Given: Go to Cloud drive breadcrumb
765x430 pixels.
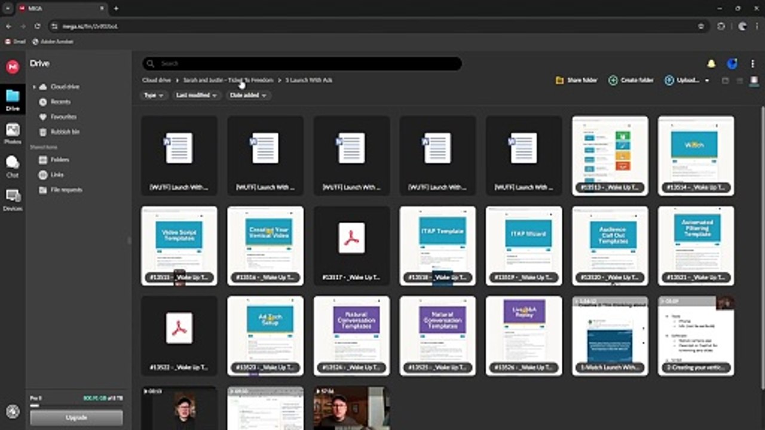Looking at the screenshot, I should point(157,80).
